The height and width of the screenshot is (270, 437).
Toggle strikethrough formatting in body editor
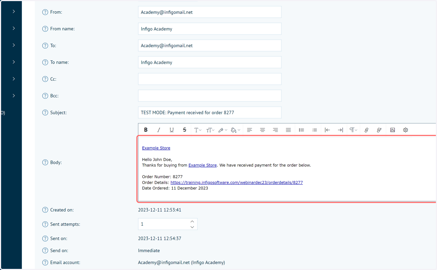pyautogui.click(x=185, y=130)
